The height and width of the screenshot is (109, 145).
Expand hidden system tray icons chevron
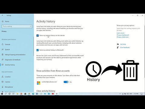pos(120,94)
